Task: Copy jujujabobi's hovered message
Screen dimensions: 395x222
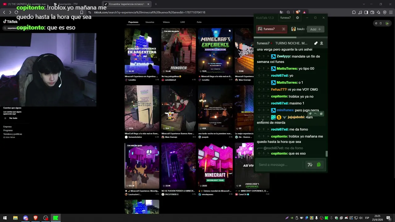Action: click(x=321, y=114)
